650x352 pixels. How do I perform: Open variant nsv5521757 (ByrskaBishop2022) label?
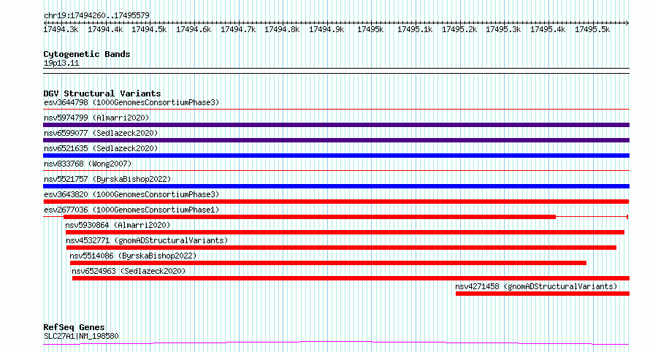tap(107, 179)
